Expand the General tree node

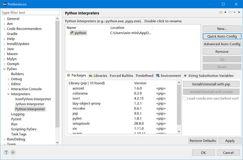(4, 19)
